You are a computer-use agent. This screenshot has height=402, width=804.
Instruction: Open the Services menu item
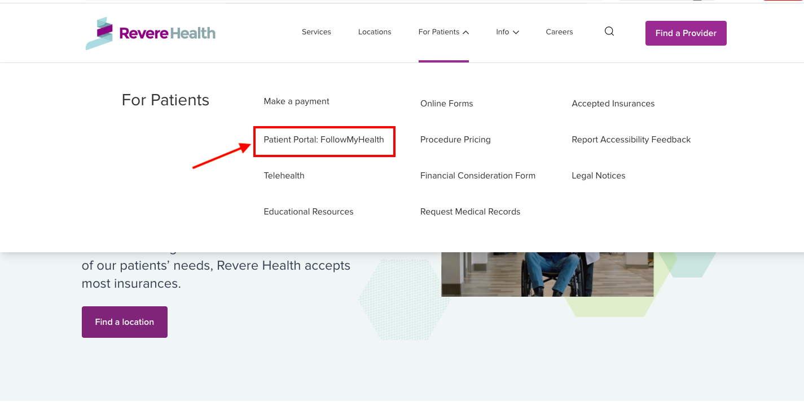[x=317, y=32]
